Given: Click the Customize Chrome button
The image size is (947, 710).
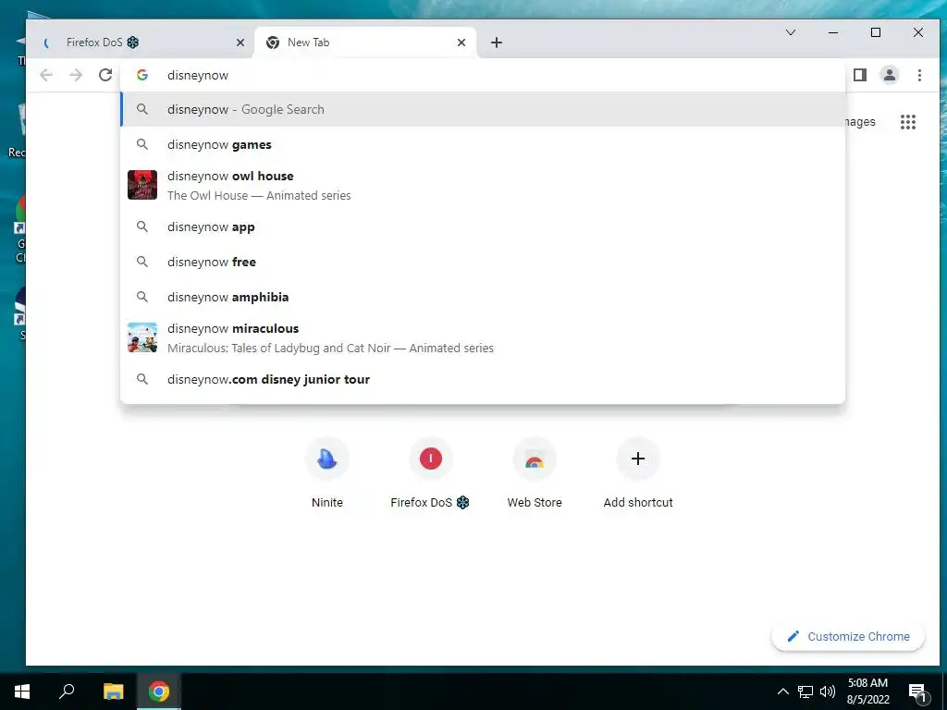Looking at the screenshot, I should pos(848,636).
